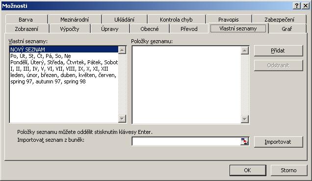
Task: Click down arrow of Položky seznamu scrollbar
Action: tap(244, 119)
